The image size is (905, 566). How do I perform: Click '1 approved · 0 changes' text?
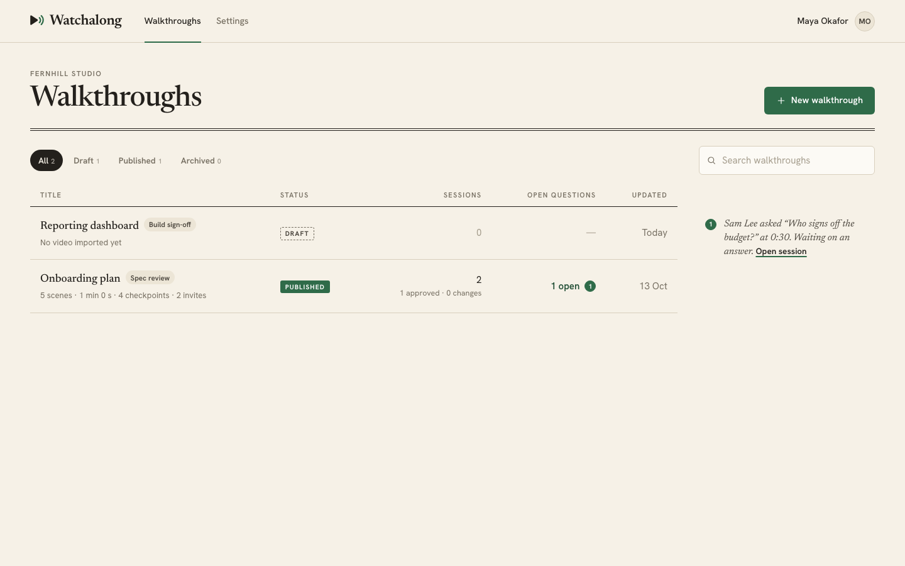tap(441, 293)
